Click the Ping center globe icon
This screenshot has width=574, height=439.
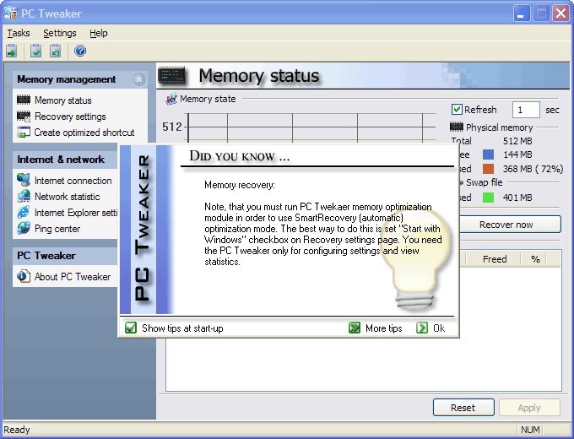24,228
